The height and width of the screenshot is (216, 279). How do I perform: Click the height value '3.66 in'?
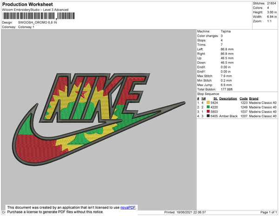[x=272, y=12]
